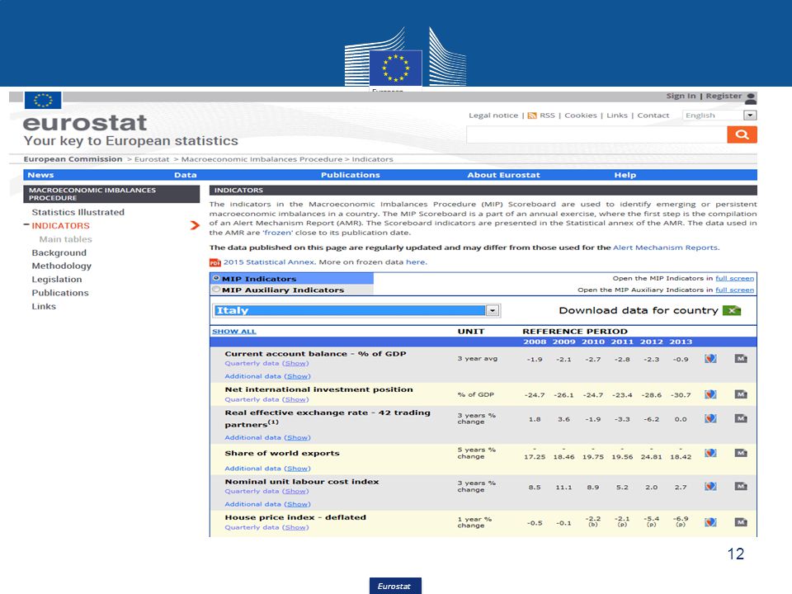Click the European Commission breadcrumb
The image size is (792, 594).
73,159
